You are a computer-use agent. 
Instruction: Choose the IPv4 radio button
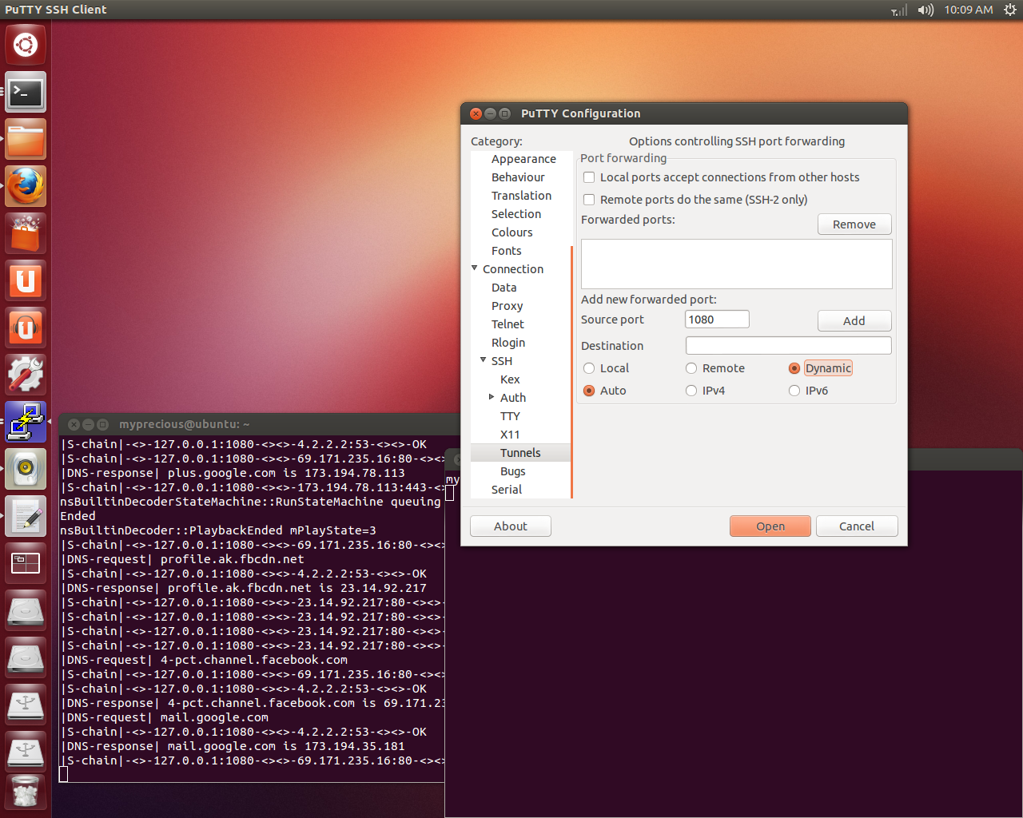691,391
